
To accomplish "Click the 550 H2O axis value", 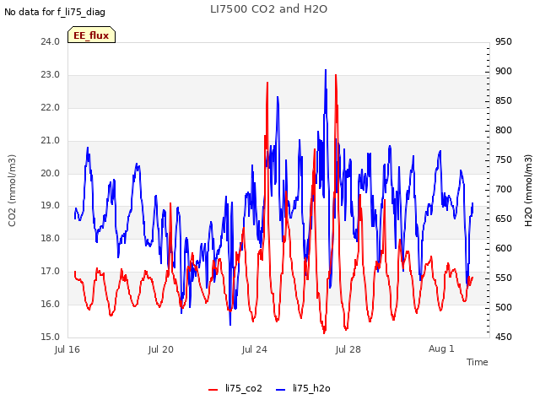I will point(504,278).
